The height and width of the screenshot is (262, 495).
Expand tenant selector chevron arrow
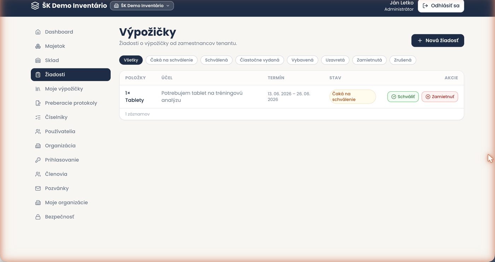pyautogui.click(x=168, y=6)
